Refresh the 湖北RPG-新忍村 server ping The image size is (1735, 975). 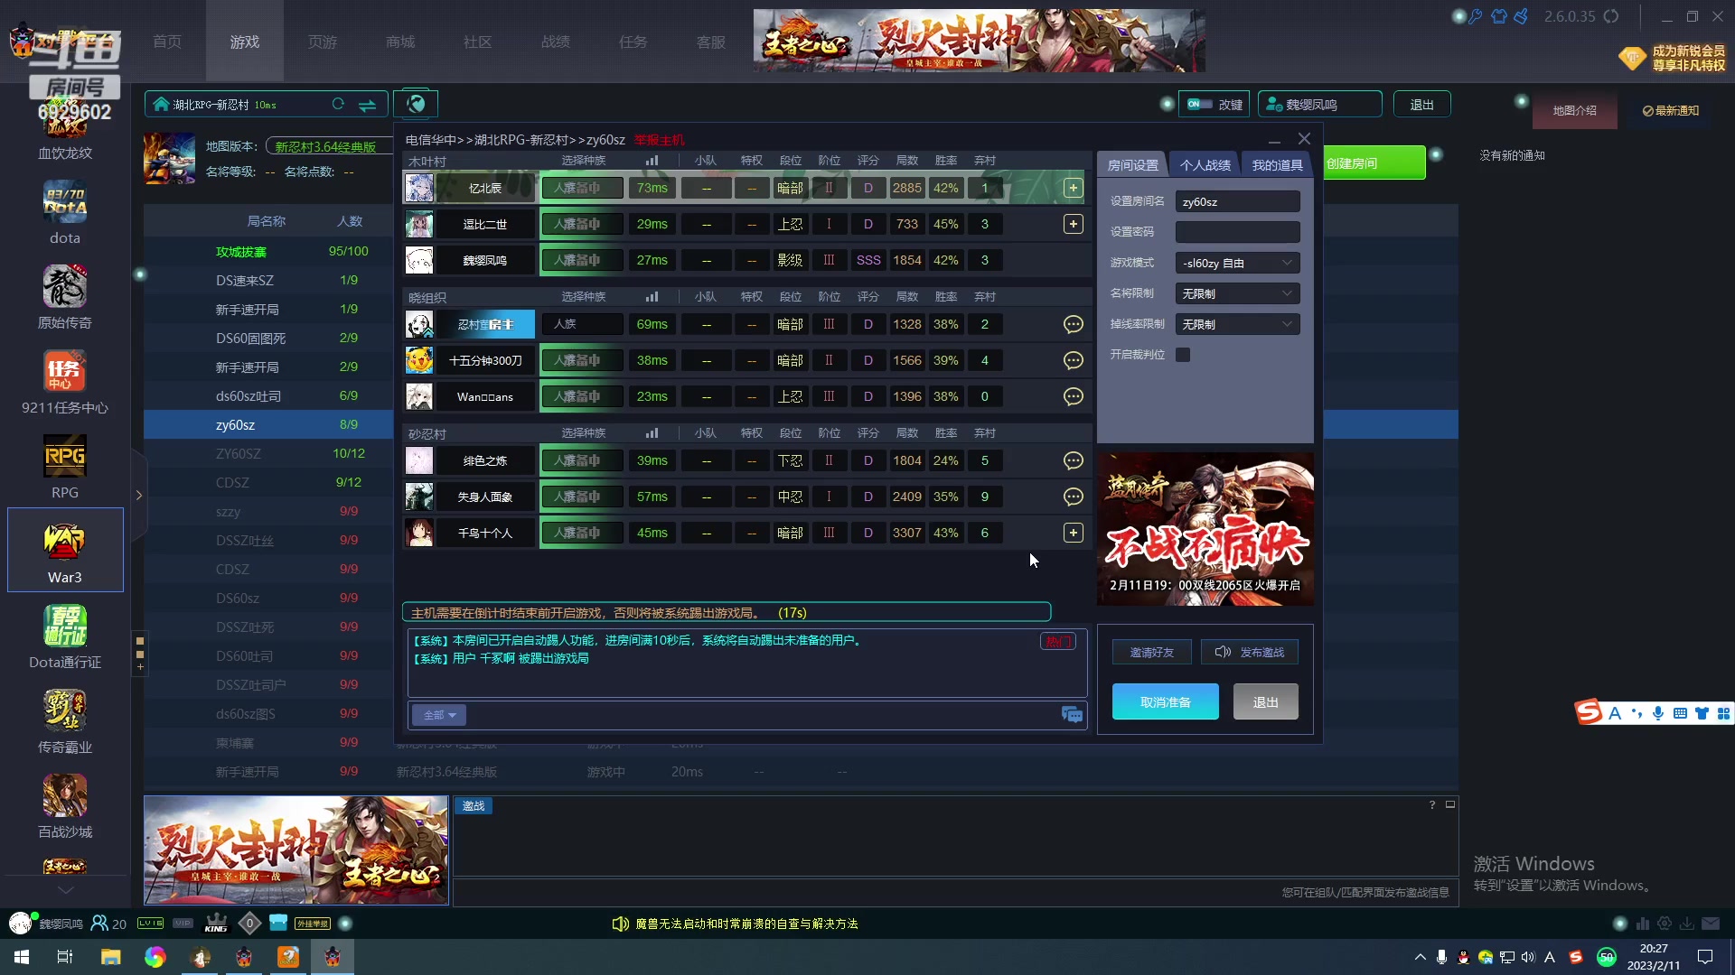338,105
